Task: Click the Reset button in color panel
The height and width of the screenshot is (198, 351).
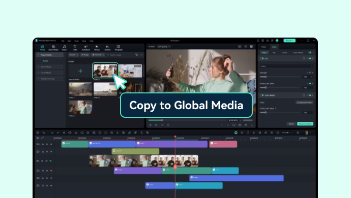Action: point(291,123)
